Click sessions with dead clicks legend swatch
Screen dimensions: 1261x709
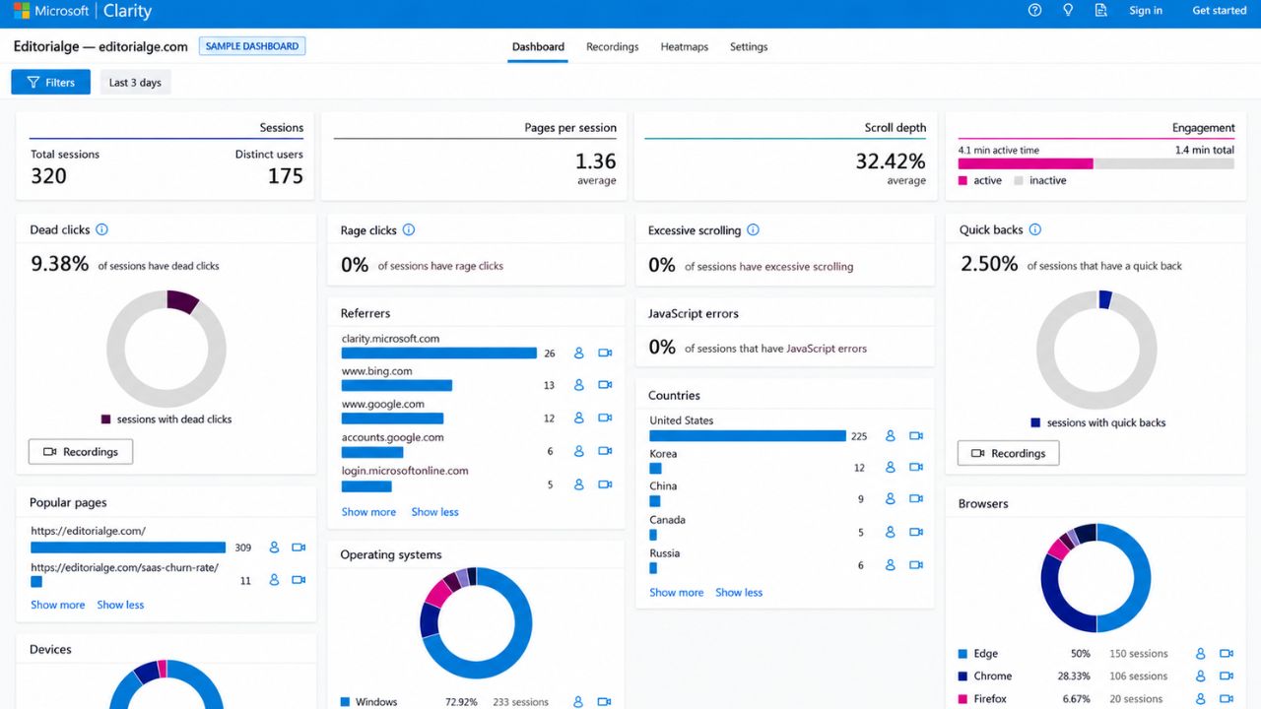pos(106,419)
